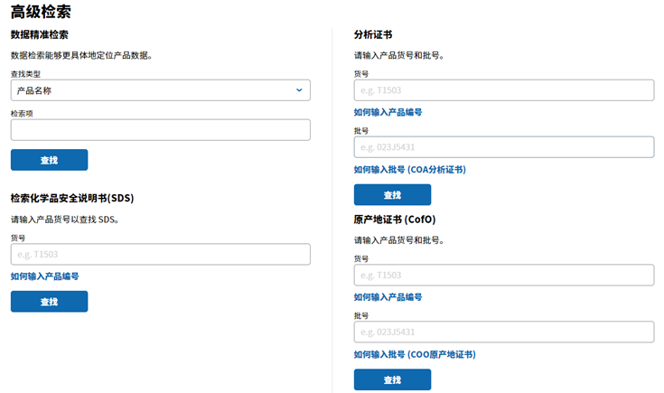Focus the 检索项 text input field
664x393 pixels.
pos(160,130)
